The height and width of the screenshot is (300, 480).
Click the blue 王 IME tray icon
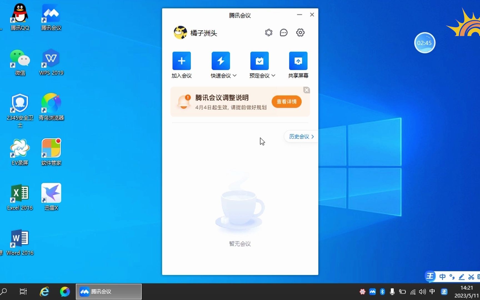click(x=444, y=291)
